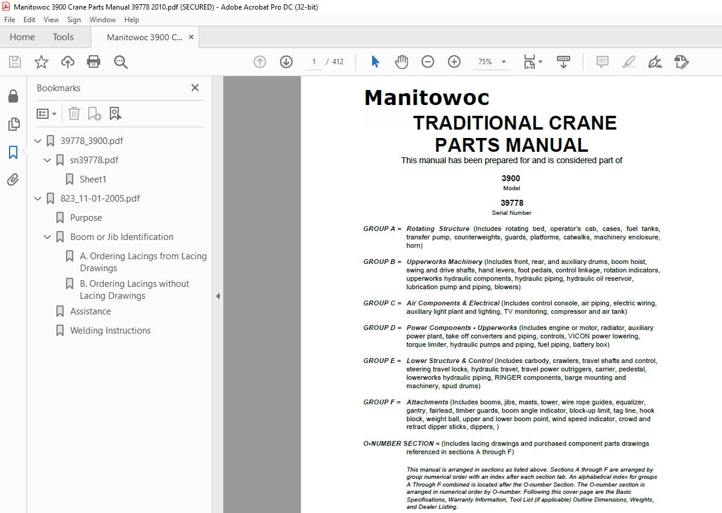Open the Window menu
Screen dimensions: 722x513
coord(103,20)
